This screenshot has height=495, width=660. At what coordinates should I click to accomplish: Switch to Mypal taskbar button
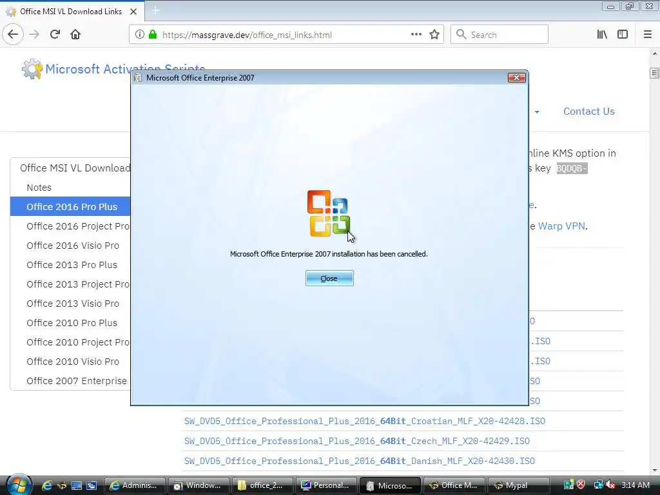pyautogui.click(x=518, y=485)
